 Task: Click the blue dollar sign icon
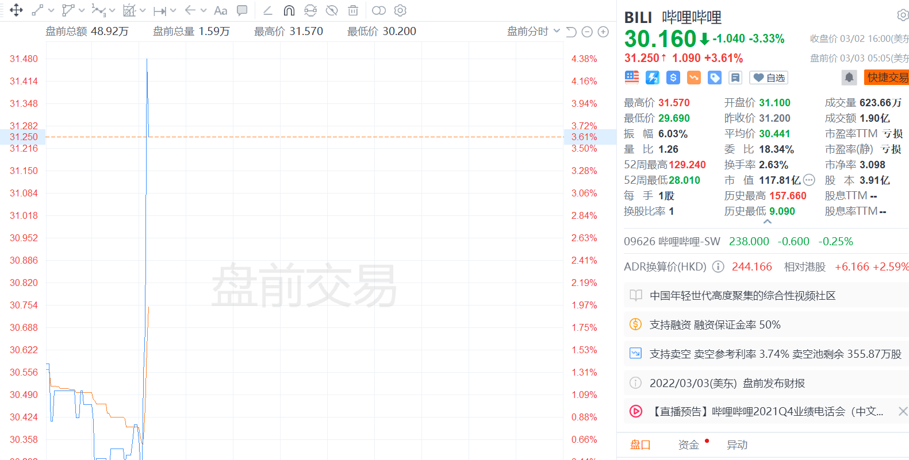click(x=673, y=78)
